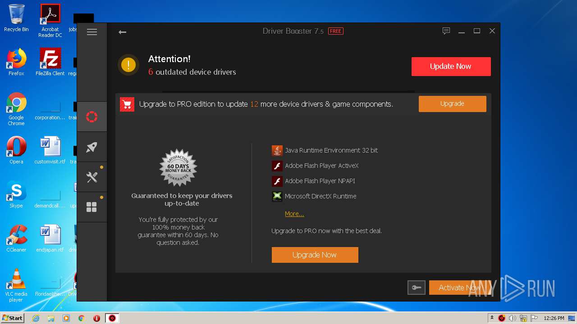Select customvisit.rtf file on desktop
This screenshot has height=324, width=577.
click(50, 150)
